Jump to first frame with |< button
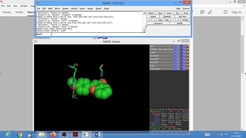This screenshot has height=138, width=246. [x=149, y=20]
